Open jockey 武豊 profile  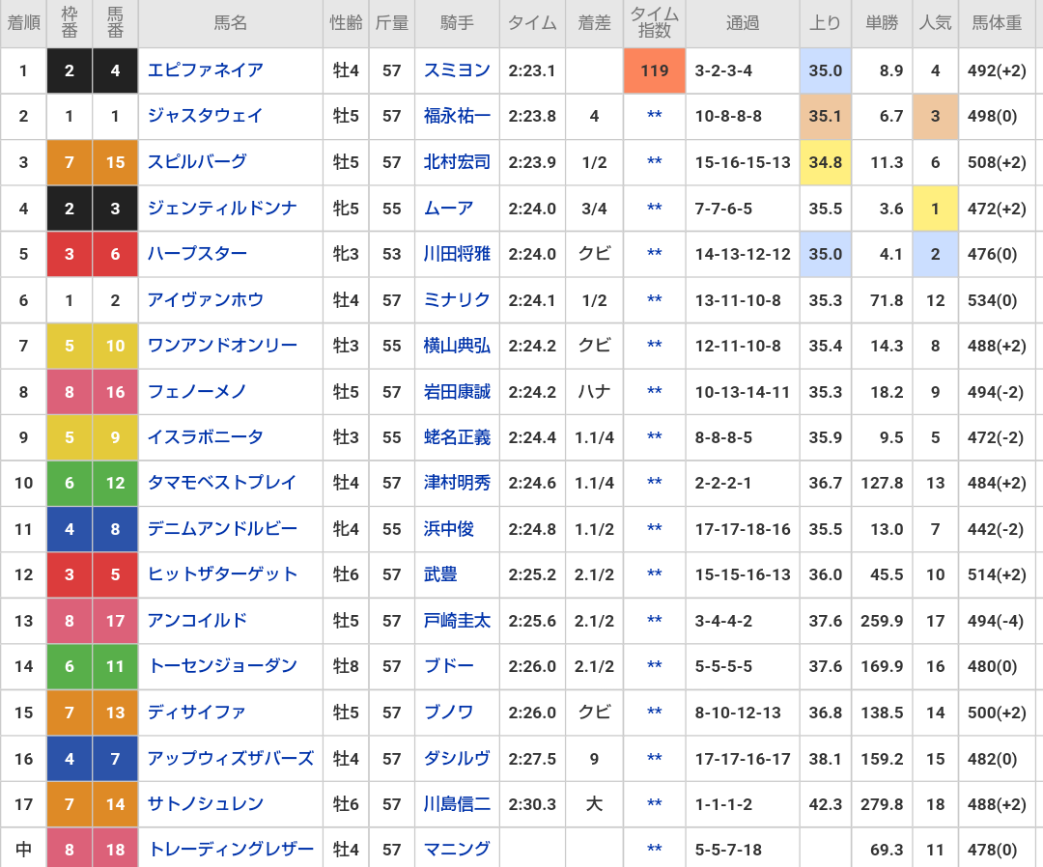pos(440,574)
